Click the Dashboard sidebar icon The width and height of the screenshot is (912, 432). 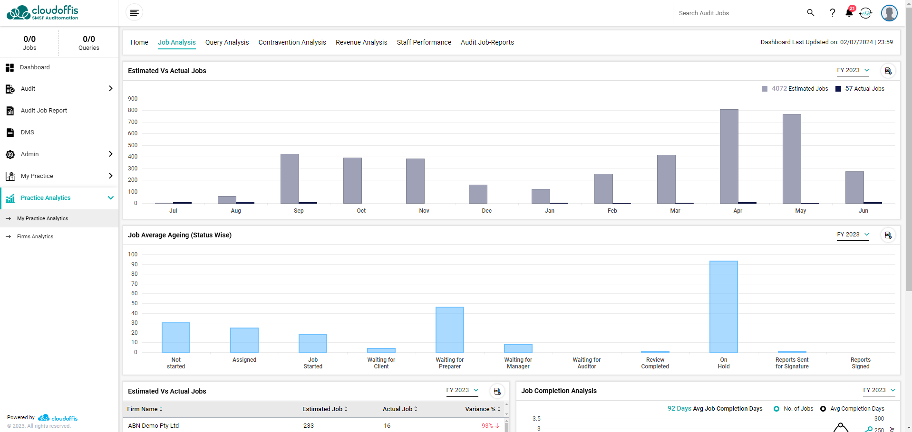(10, 67)
